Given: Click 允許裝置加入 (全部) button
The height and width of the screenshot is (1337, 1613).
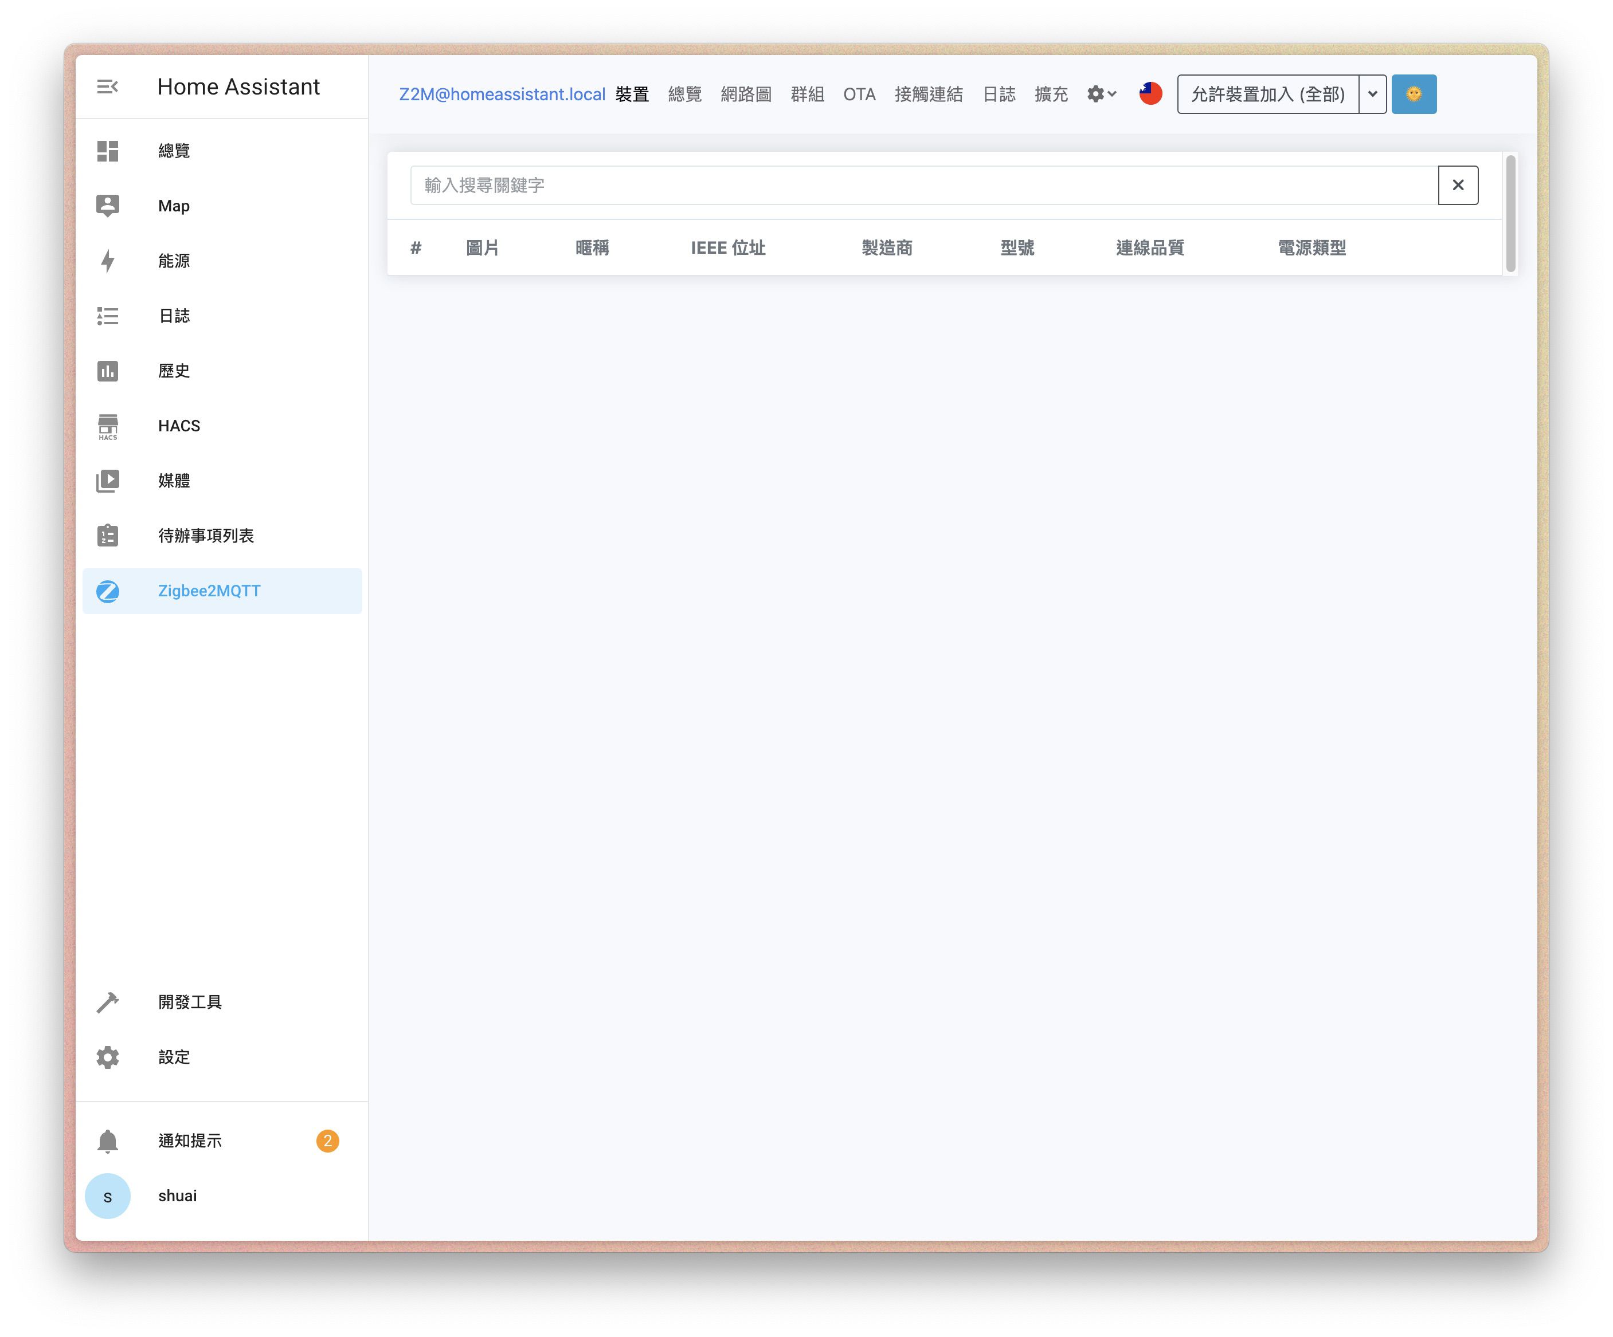Looking at the screenshot, I should coord(1268,95).
